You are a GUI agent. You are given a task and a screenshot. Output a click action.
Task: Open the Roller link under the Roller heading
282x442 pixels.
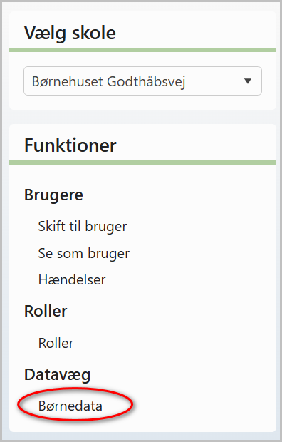(x=56, y=343)
